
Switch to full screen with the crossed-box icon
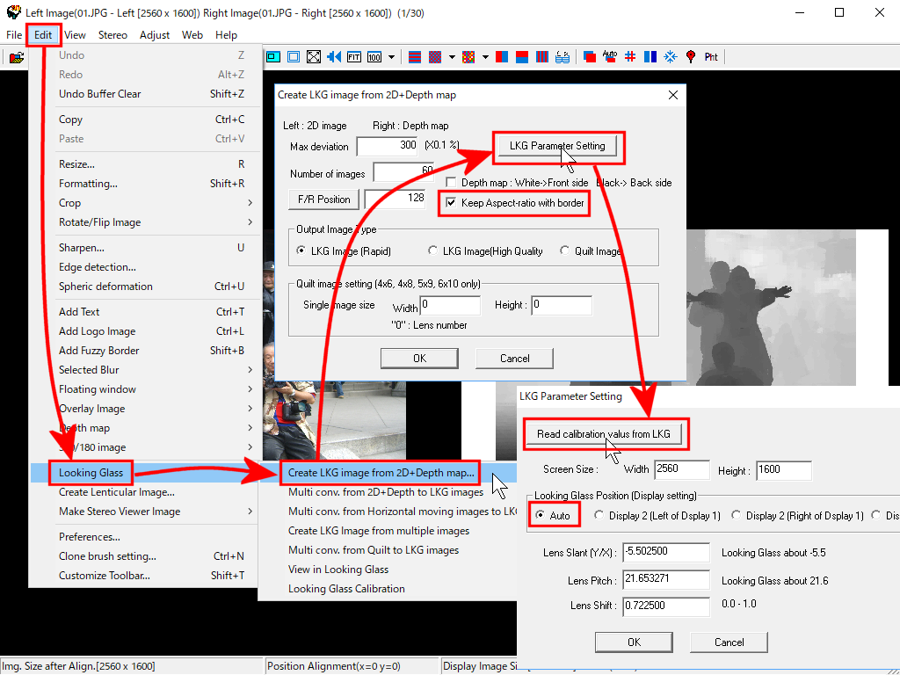click(x=314, y=57)
